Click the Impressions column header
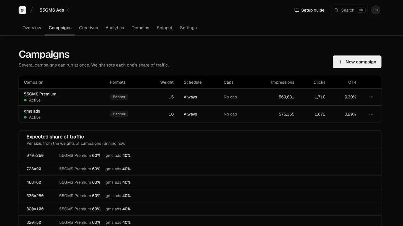The height and width of the screenshot is (226, 403). click(x=283, y=82)
